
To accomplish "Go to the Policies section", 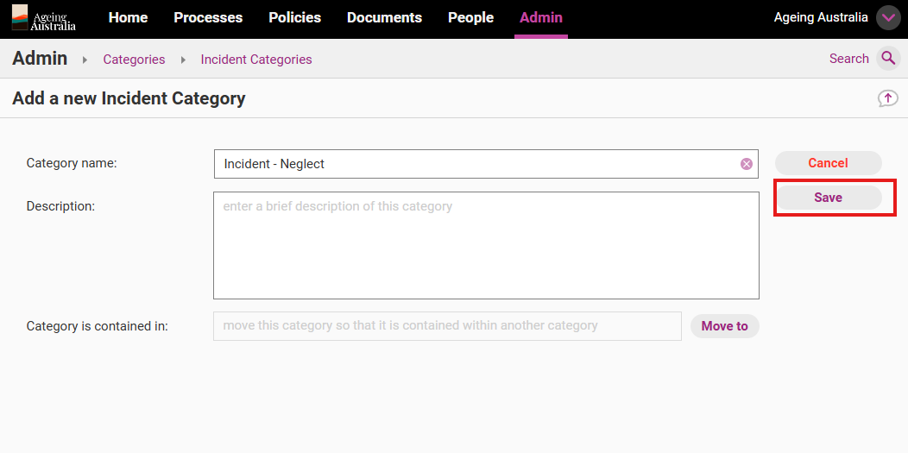I will (294, 18).
